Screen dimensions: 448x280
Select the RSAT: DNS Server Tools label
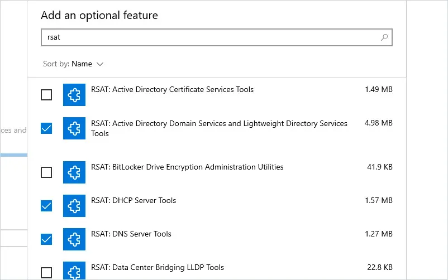[x=131, y=234]
